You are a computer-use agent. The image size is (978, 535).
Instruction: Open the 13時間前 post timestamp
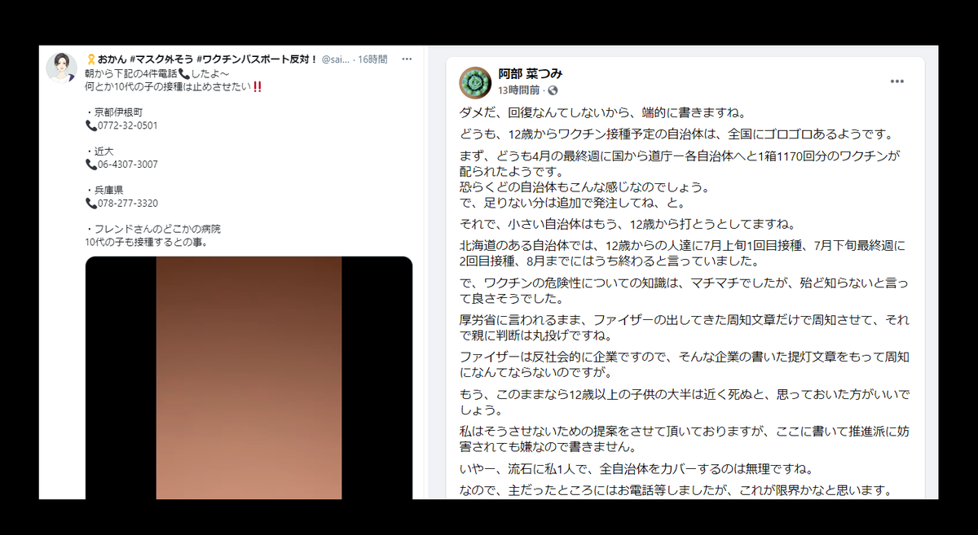(519, 90)
